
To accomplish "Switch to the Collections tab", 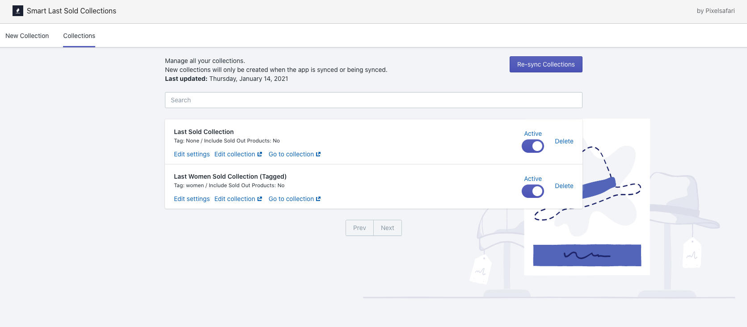I will (79, 36).
